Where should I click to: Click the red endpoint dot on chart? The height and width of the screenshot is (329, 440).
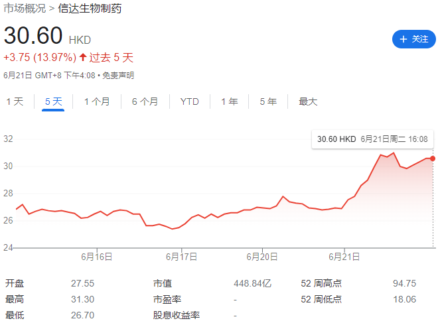pos(433,159)
